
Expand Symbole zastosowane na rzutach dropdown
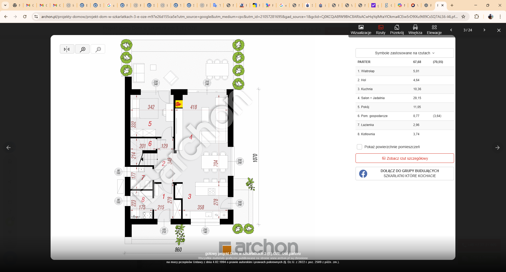click(x=405, y=53)
